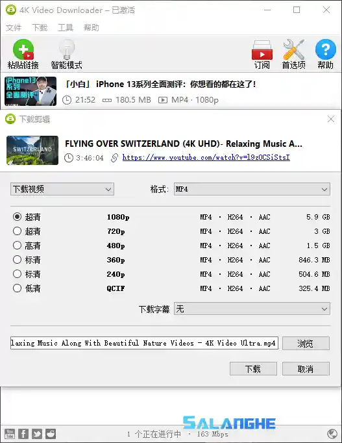Click the 504.6 MB file size text
The width and height of the screenshot is (342, 443).
tap(314, 274)
